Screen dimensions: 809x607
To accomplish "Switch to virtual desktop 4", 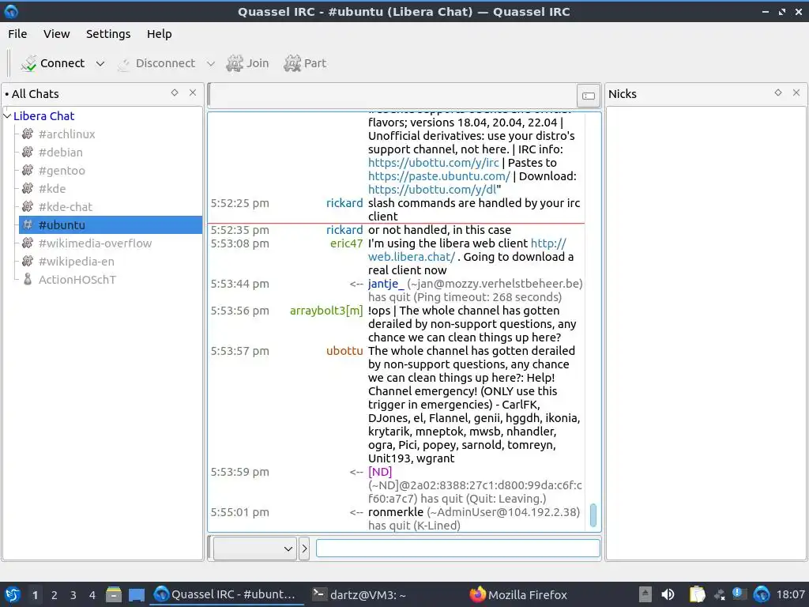I will 92,595.
